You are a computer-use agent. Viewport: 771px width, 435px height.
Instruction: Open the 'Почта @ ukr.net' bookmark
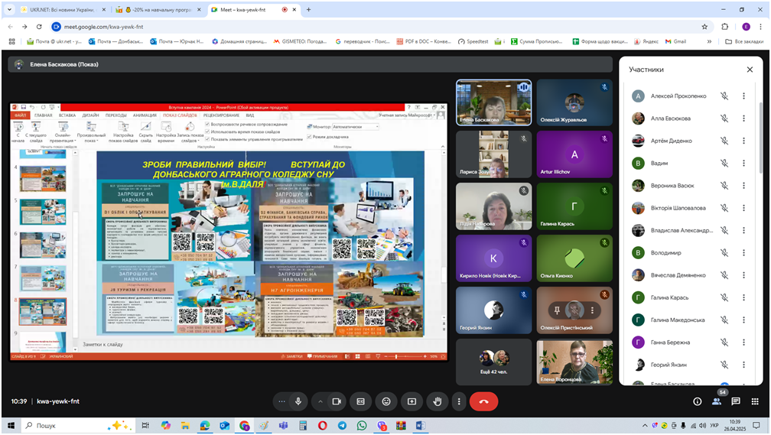(x=54, y=41)
